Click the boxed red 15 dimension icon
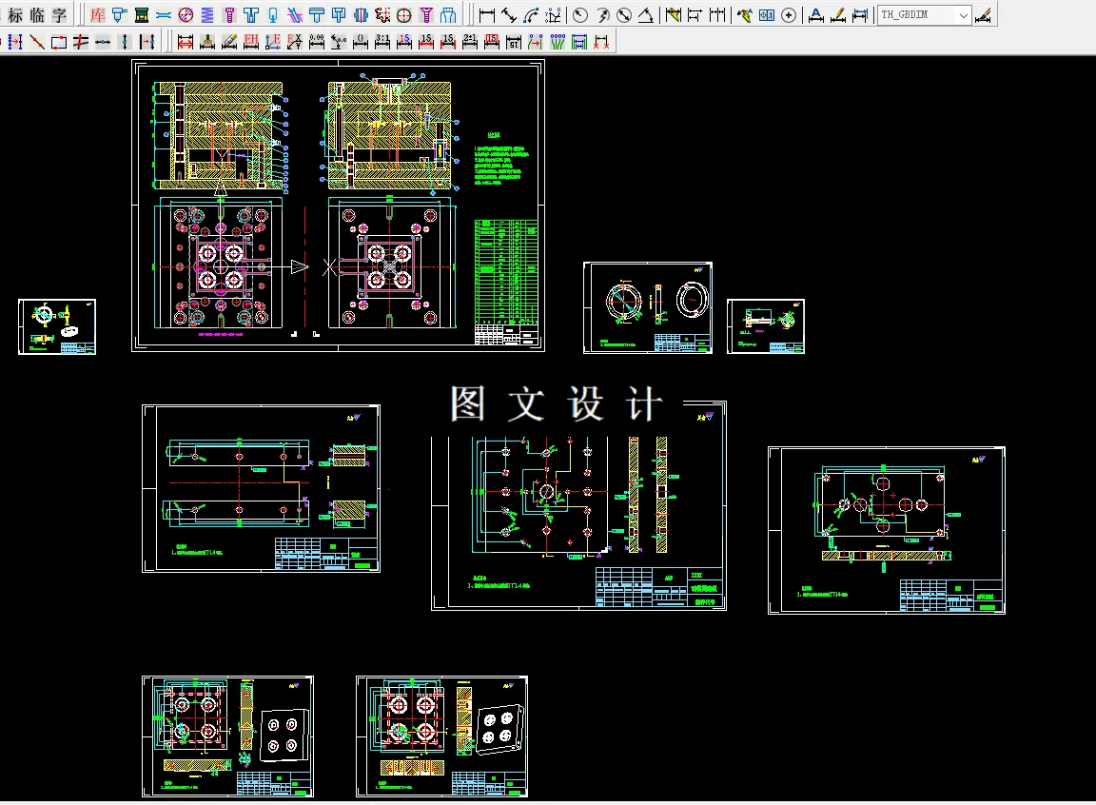1096x805 pixels. tap(492, 42)
